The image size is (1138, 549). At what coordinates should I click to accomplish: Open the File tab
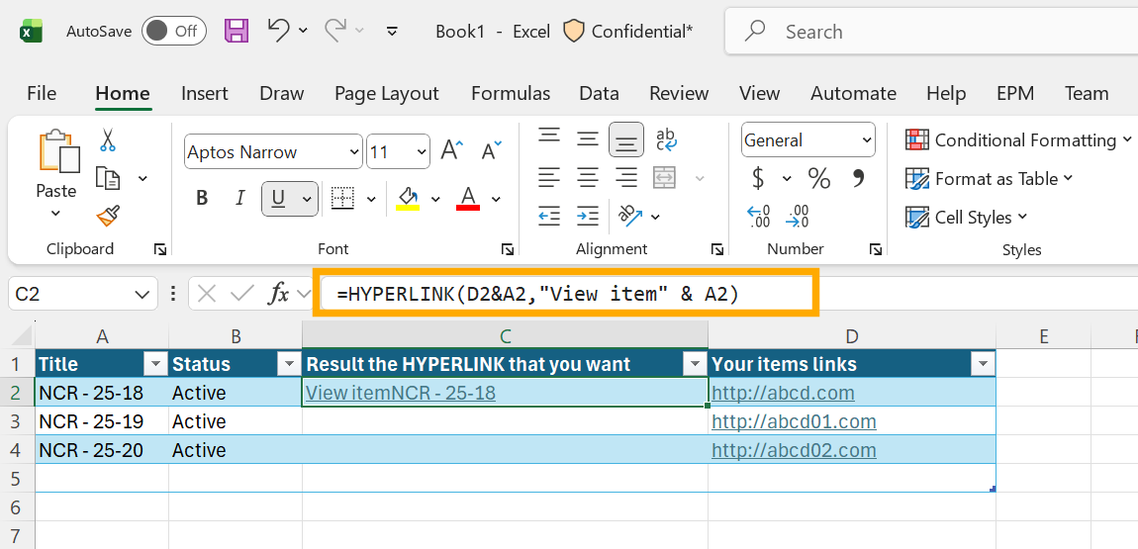click(42, 94)
